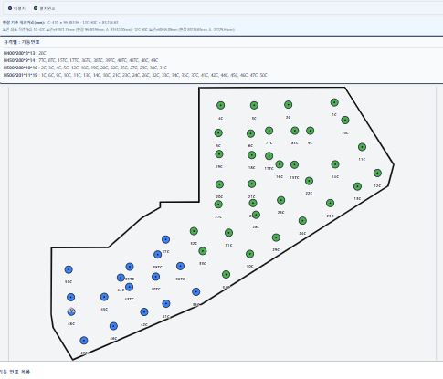Click the H400*200*8*13 specification row
This screenshot has height=379, width=443.
point(25,53)
